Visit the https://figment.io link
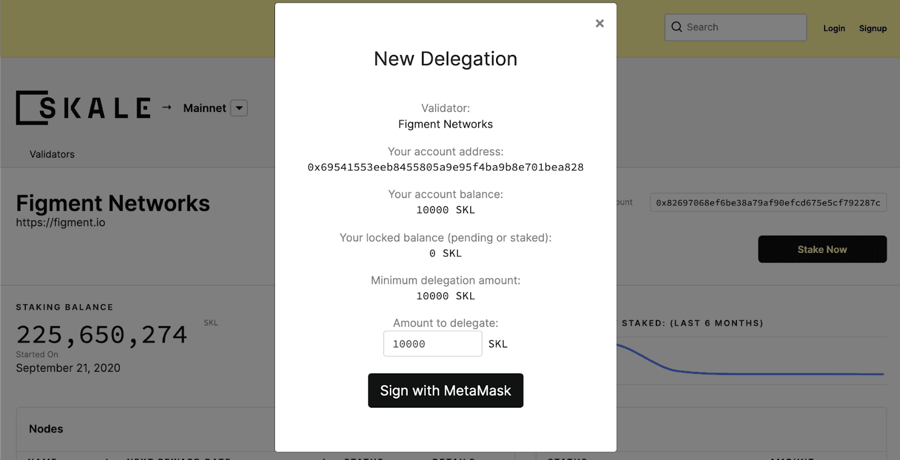This screenshot has width=900, height=460. coord(61,223)
